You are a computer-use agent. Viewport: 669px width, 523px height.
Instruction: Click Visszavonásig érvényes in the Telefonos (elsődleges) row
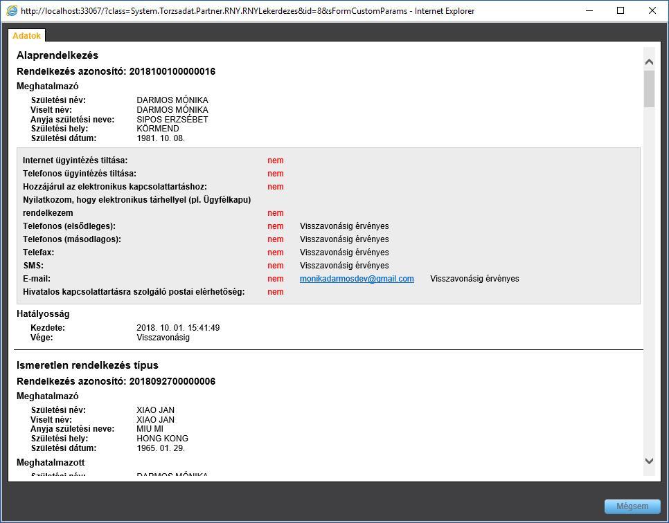pos(344,226)
